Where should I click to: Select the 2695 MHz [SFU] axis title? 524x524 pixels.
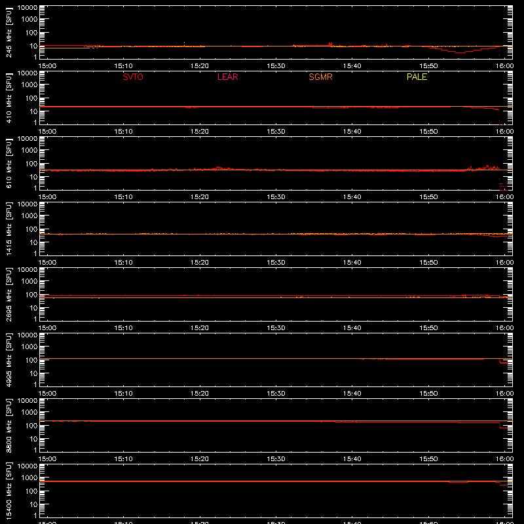(9, 294)
